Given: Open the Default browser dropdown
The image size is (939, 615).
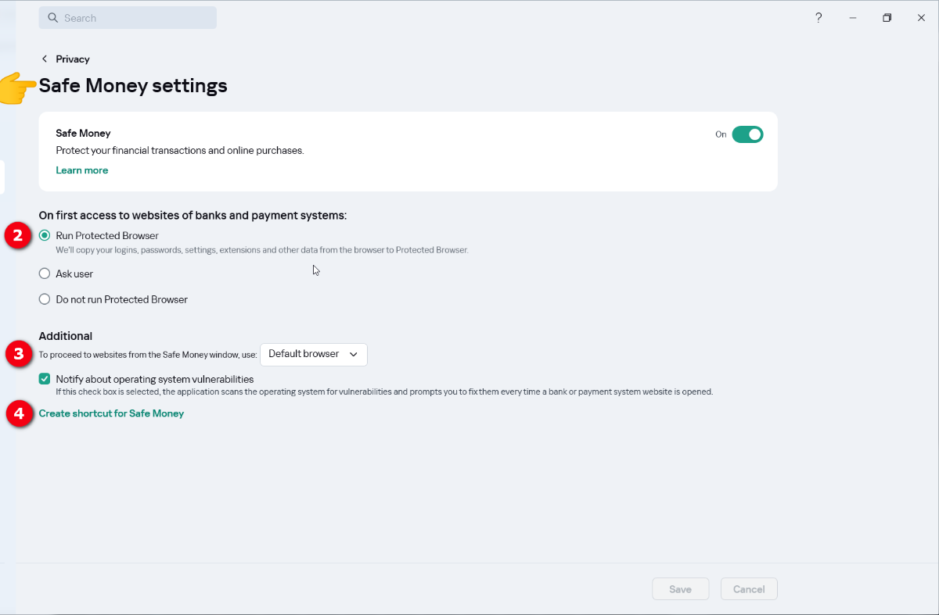Looking at the screenshot, I should click(313, 354).
